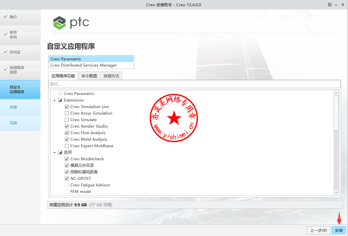Click the 选项 group label
This screenshot has height=236, width=348.
coord(68,152)
